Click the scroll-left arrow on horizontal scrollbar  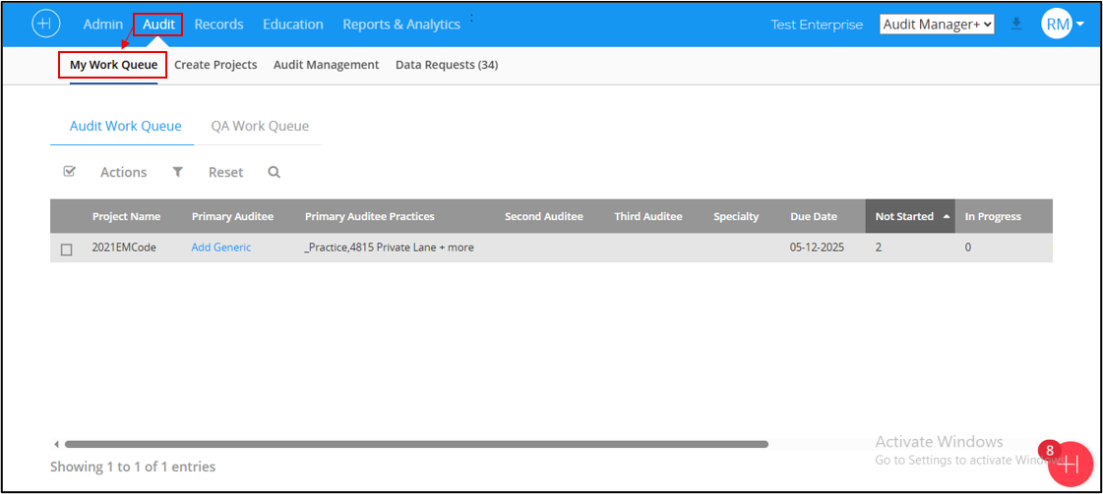(56, 444)
